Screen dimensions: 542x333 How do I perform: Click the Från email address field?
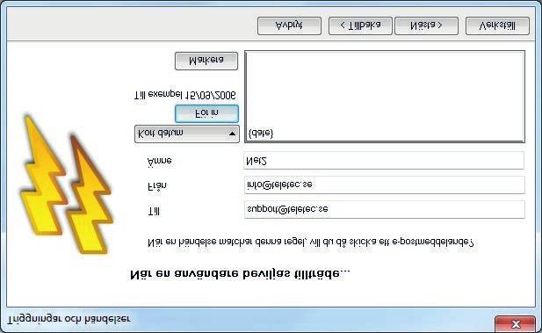(385, 185)
